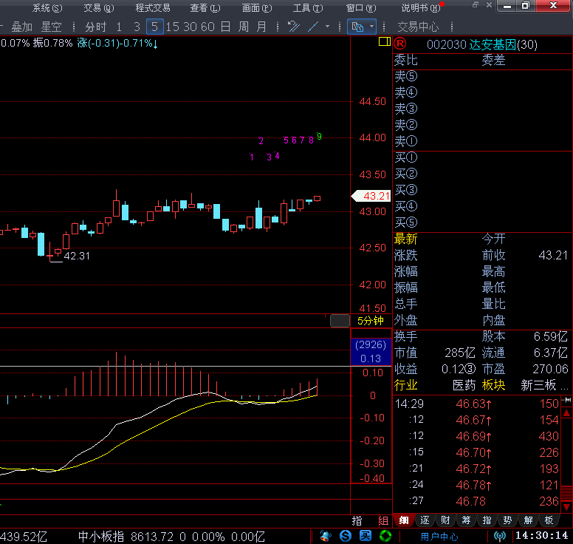Open dropdown arrow beside multi-window button
The height and width of the screenshot is (544, 573).
pos(372,27)
